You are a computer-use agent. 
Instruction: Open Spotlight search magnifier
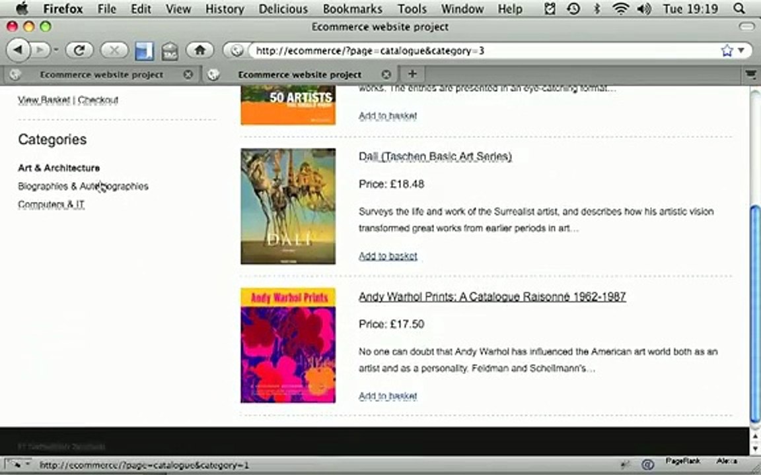coord(739,9)
